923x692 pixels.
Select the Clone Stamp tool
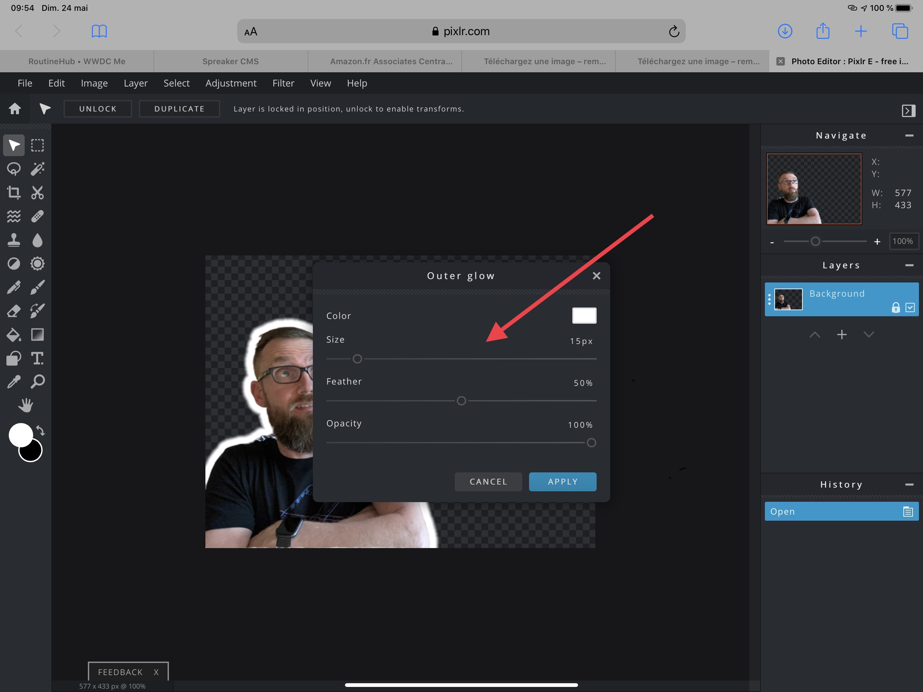click(x=14, y=240)
